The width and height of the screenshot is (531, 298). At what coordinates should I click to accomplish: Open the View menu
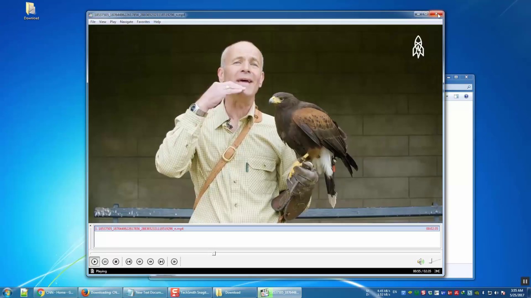coord(102,22)
